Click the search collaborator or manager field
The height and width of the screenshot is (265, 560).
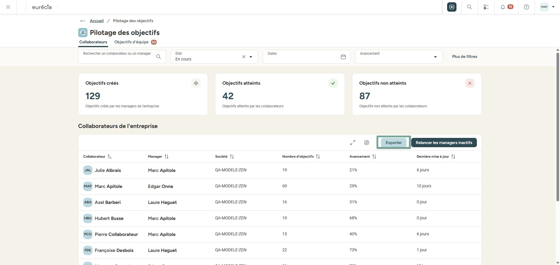tap(122, 57)
